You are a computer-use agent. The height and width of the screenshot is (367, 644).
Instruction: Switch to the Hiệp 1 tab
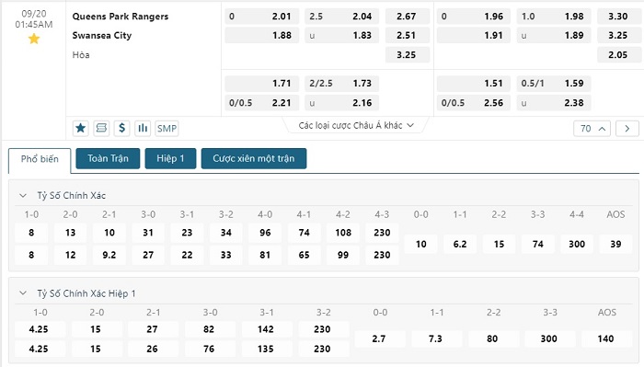(x=170, y=158)
